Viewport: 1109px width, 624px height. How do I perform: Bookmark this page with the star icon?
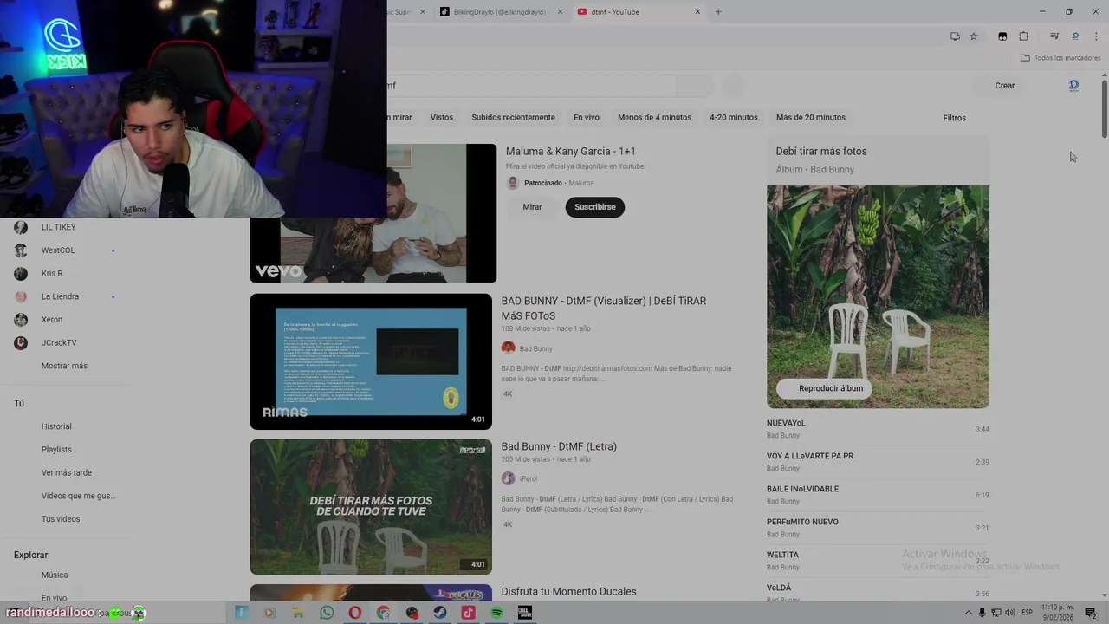pos(974,36)
